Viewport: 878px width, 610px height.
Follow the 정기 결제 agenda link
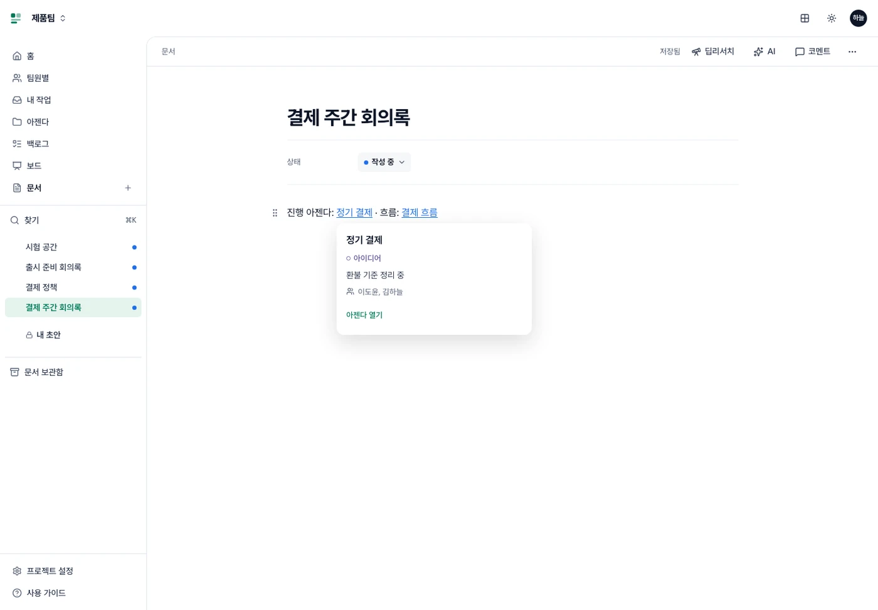[x=354, y=213]
